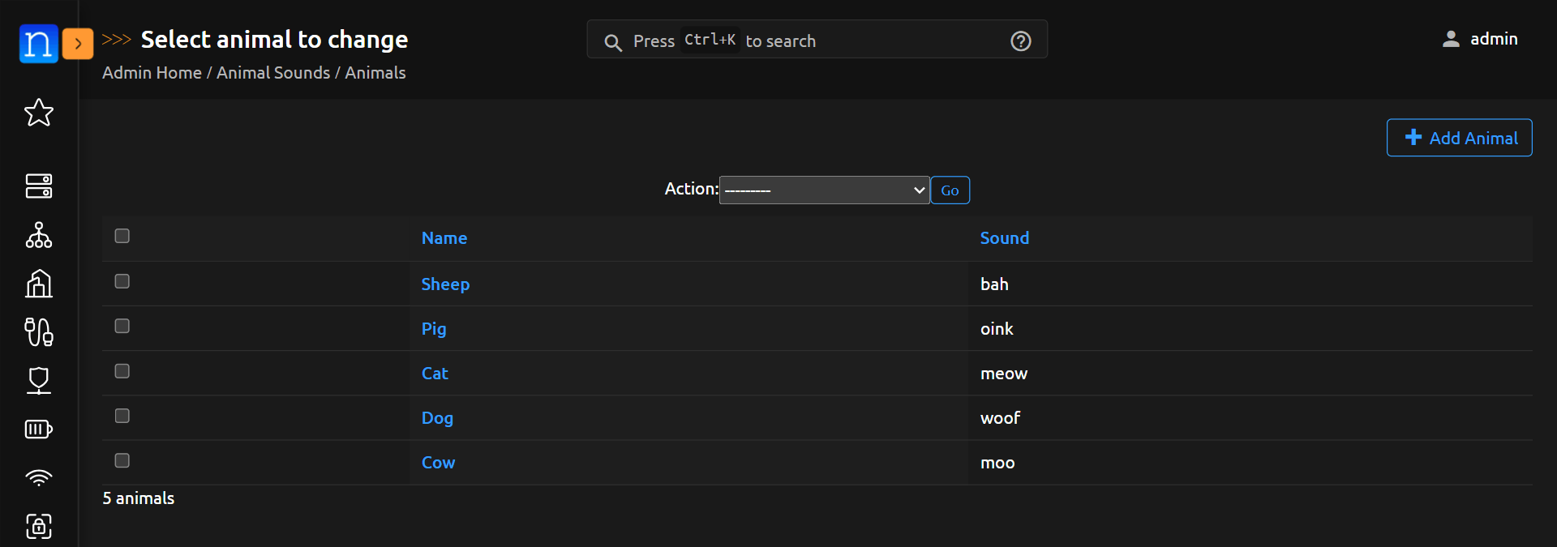Viewport: 1557px width, 547px height.
Task: Click the star favorites icon in sidebar
Action: point(38,113)
